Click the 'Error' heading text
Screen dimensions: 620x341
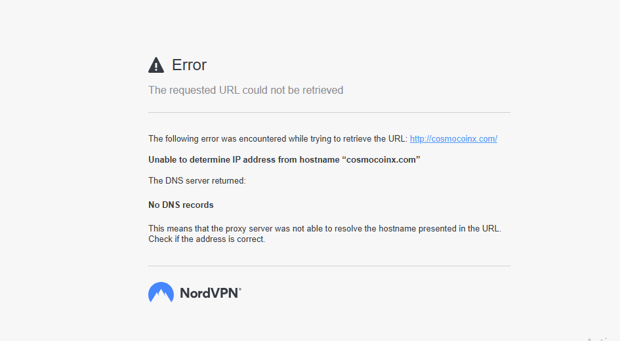click(189, 65)
